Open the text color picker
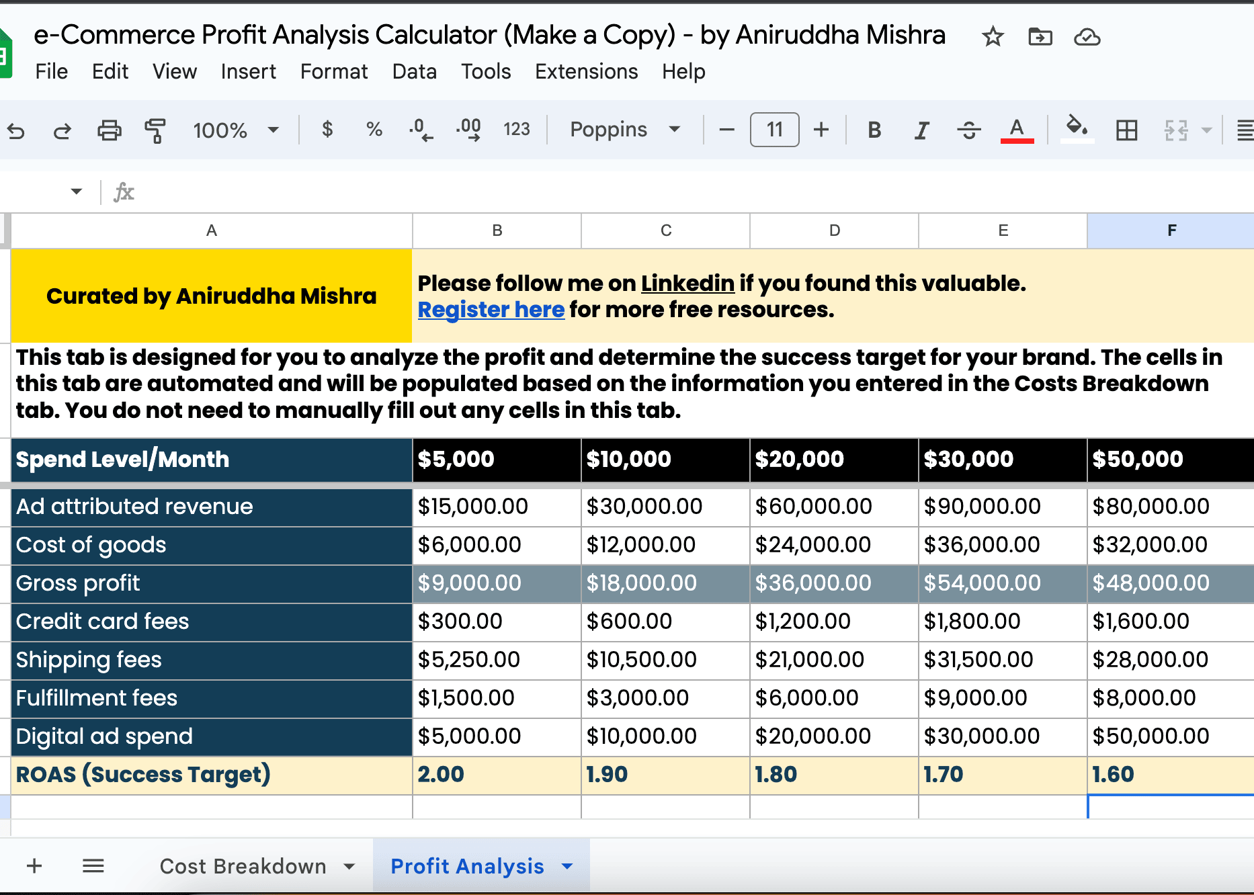Viewport: 1254px width, 895px height. pos(1017,130)
